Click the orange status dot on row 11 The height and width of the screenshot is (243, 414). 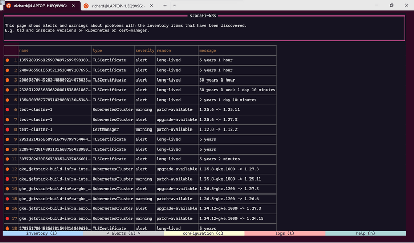(x=7, y=159)
